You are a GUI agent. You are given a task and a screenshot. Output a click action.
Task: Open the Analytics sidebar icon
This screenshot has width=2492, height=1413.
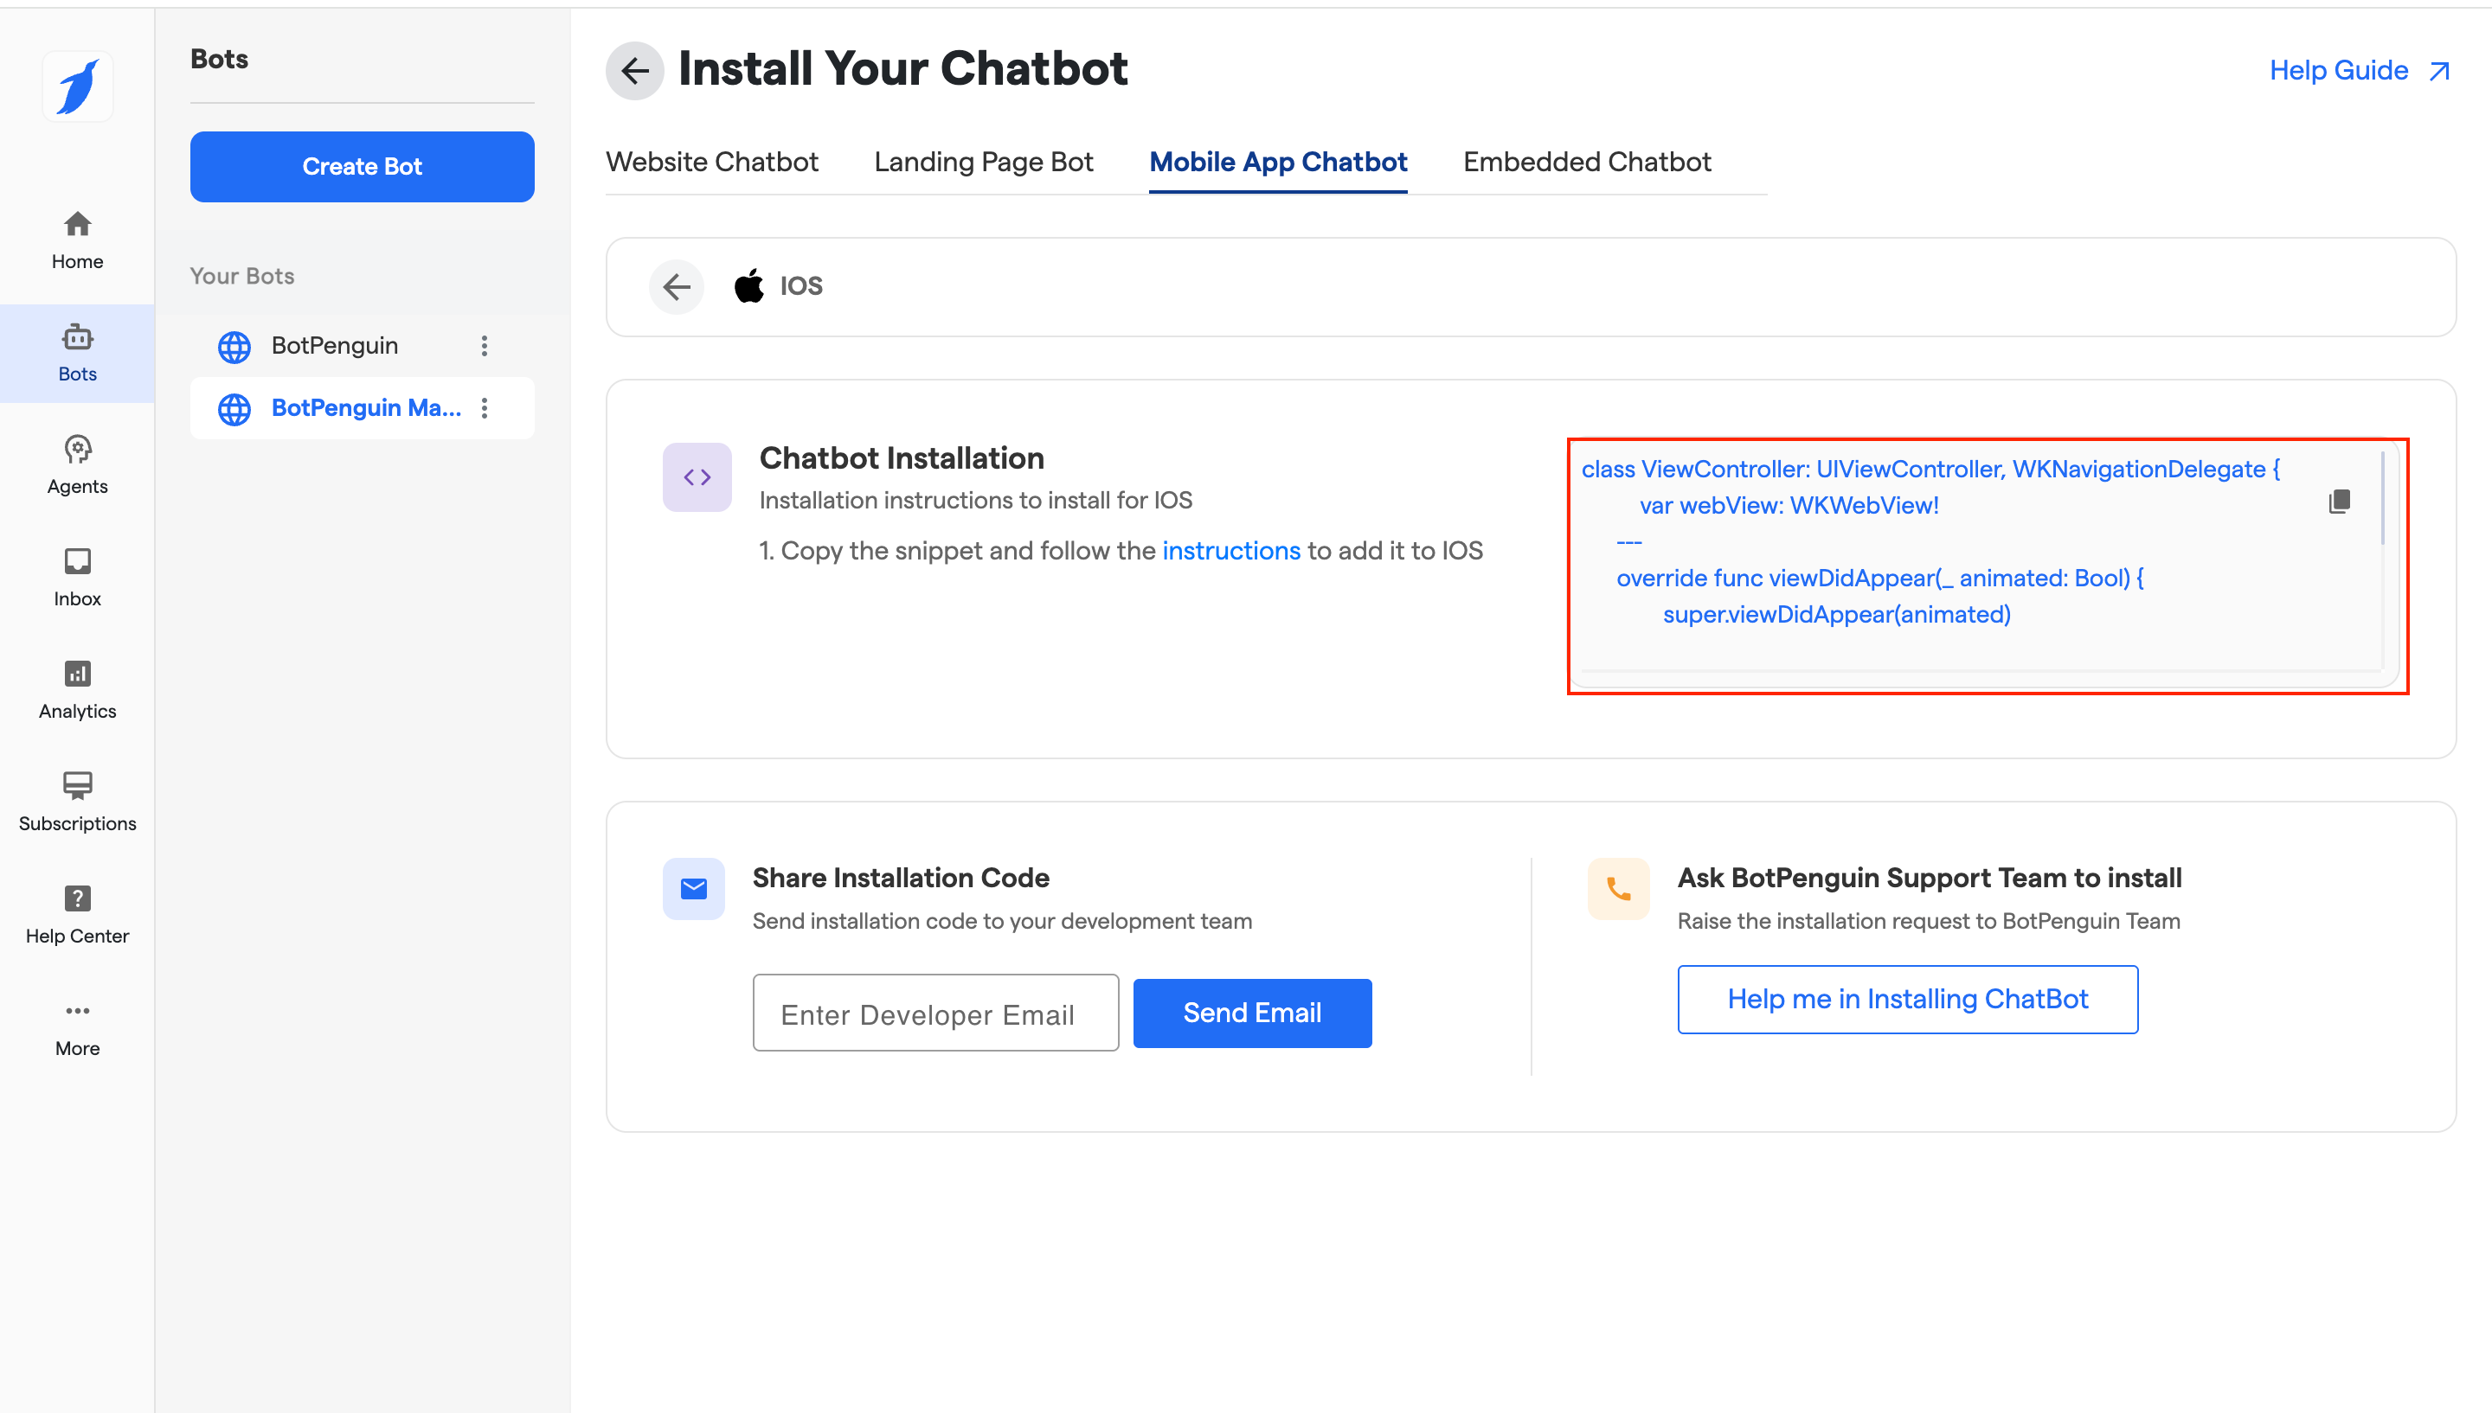coord(78,674)
